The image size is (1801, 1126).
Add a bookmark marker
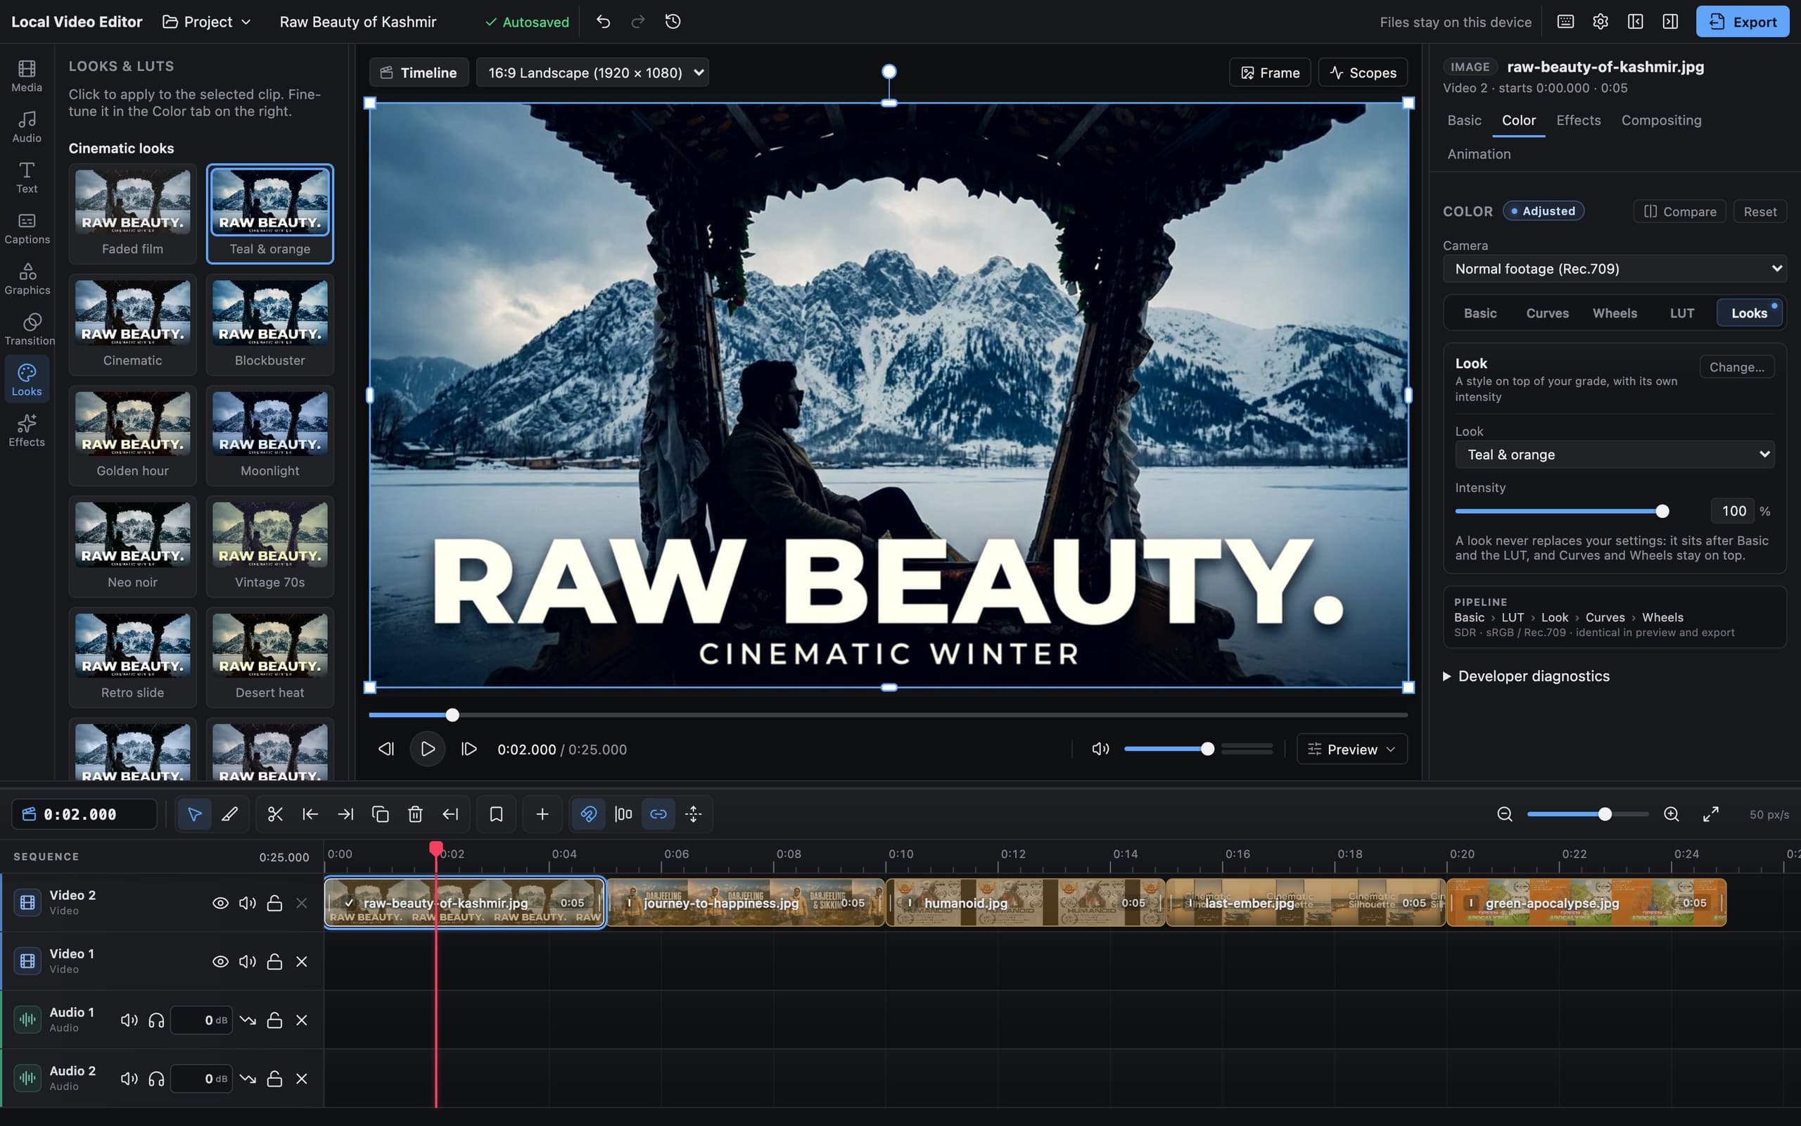coord(496,814)
